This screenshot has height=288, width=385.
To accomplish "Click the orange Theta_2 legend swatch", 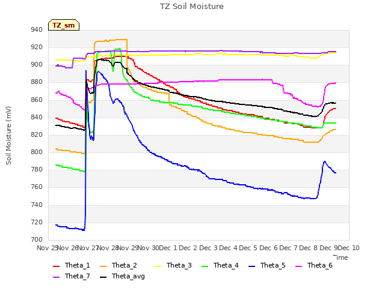I will [x=103, y=266].
